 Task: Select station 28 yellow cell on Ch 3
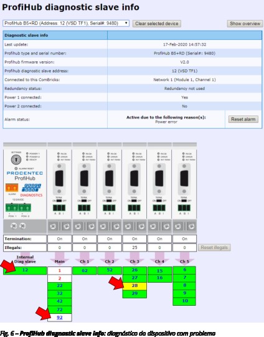click(x=134, y=286)
